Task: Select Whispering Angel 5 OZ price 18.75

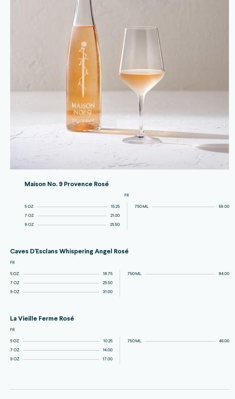Action: coord(61,274)
